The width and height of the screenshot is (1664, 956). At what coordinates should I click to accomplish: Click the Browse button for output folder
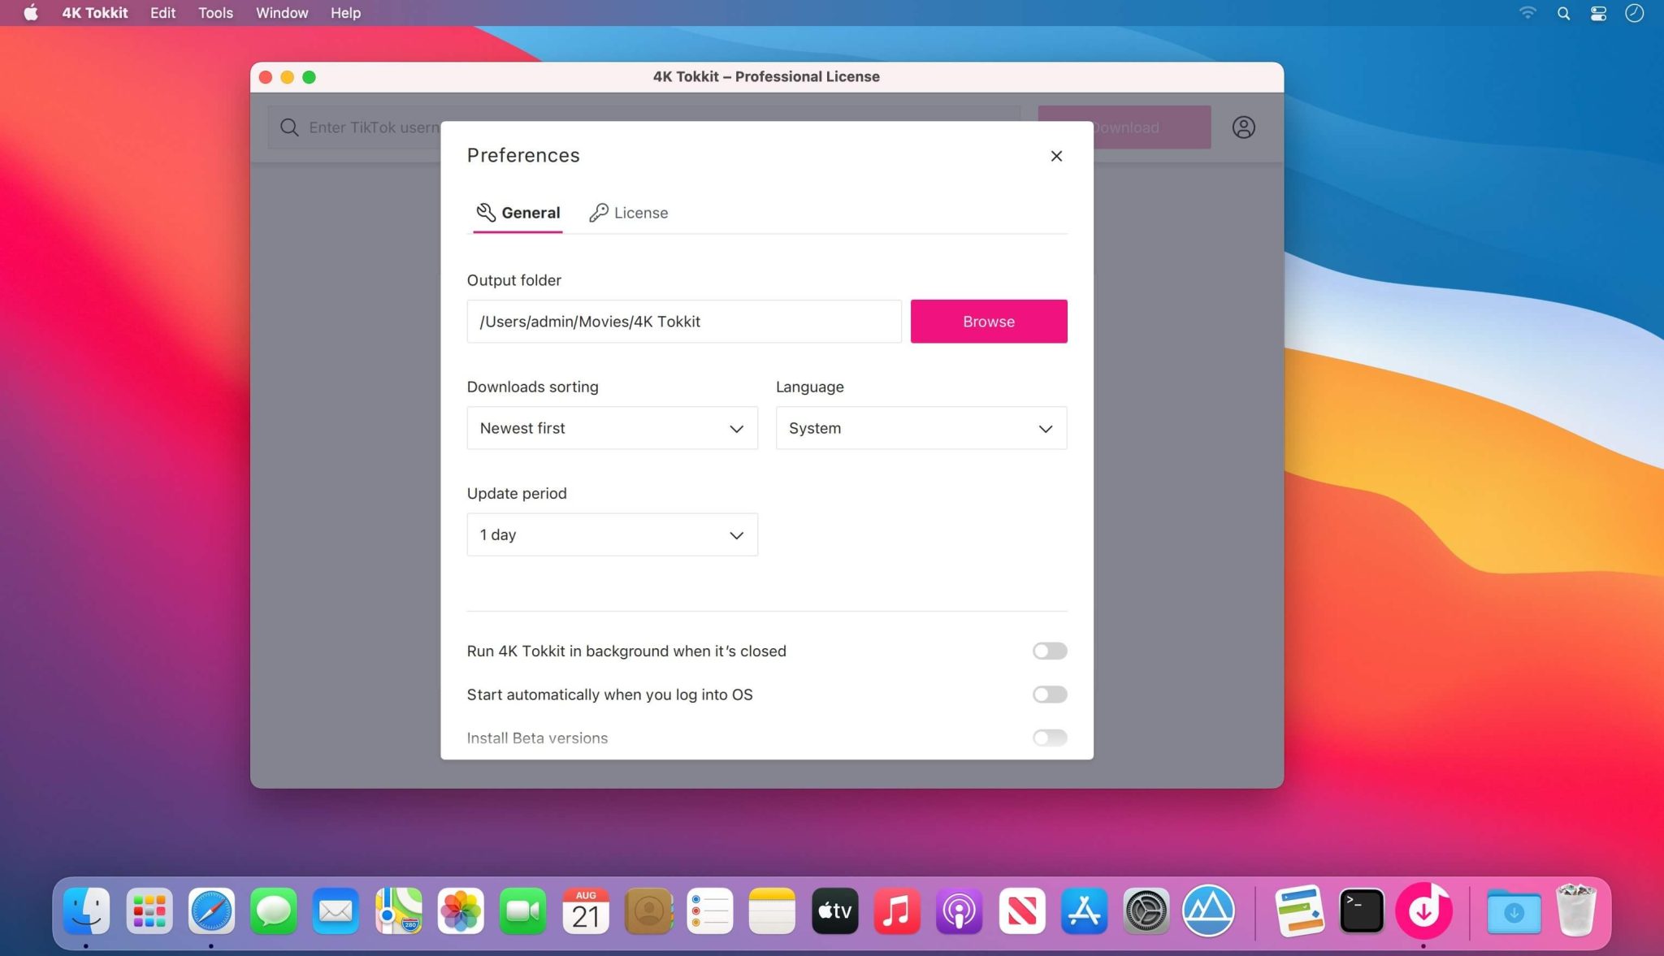click(x=989, y=321)
